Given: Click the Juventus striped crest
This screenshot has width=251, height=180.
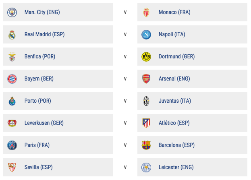Looking at the screenshot, I should [x=146, y=101].
